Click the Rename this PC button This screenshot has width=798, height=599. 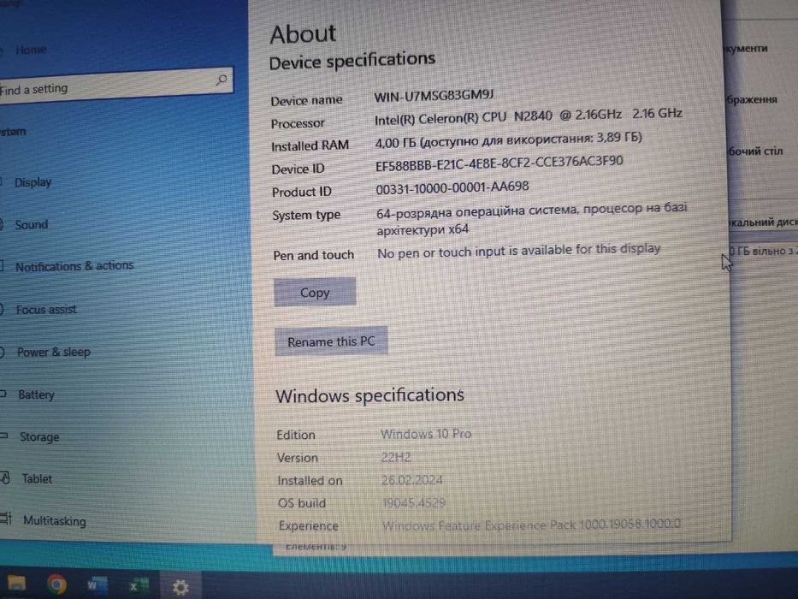click(x=331, y=341)
